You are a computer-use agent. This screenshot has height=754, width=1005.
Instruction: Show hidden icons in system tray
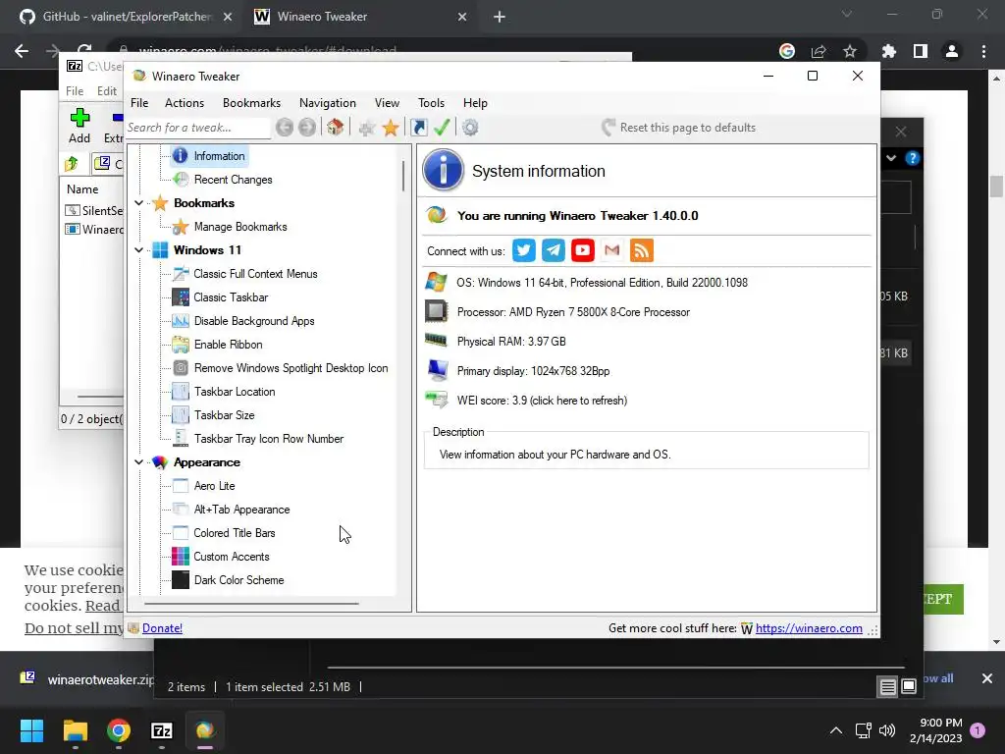click(x=836, y=730)
